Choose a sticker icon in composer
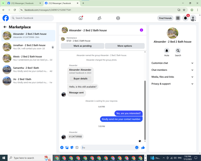This screenshot has width=201, height=161. coord(72,148)
